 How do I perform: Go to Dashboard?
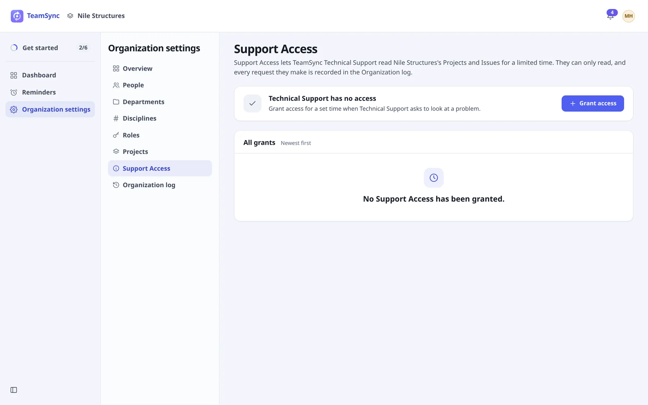pyautogui.click(x=50, y=75)
